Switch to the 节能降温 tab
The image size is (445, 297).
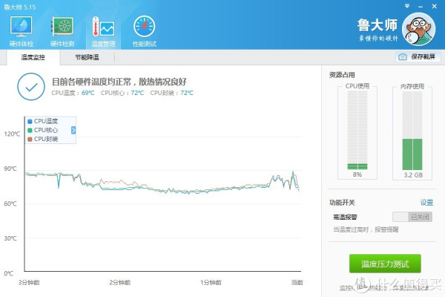coord(87,56)
